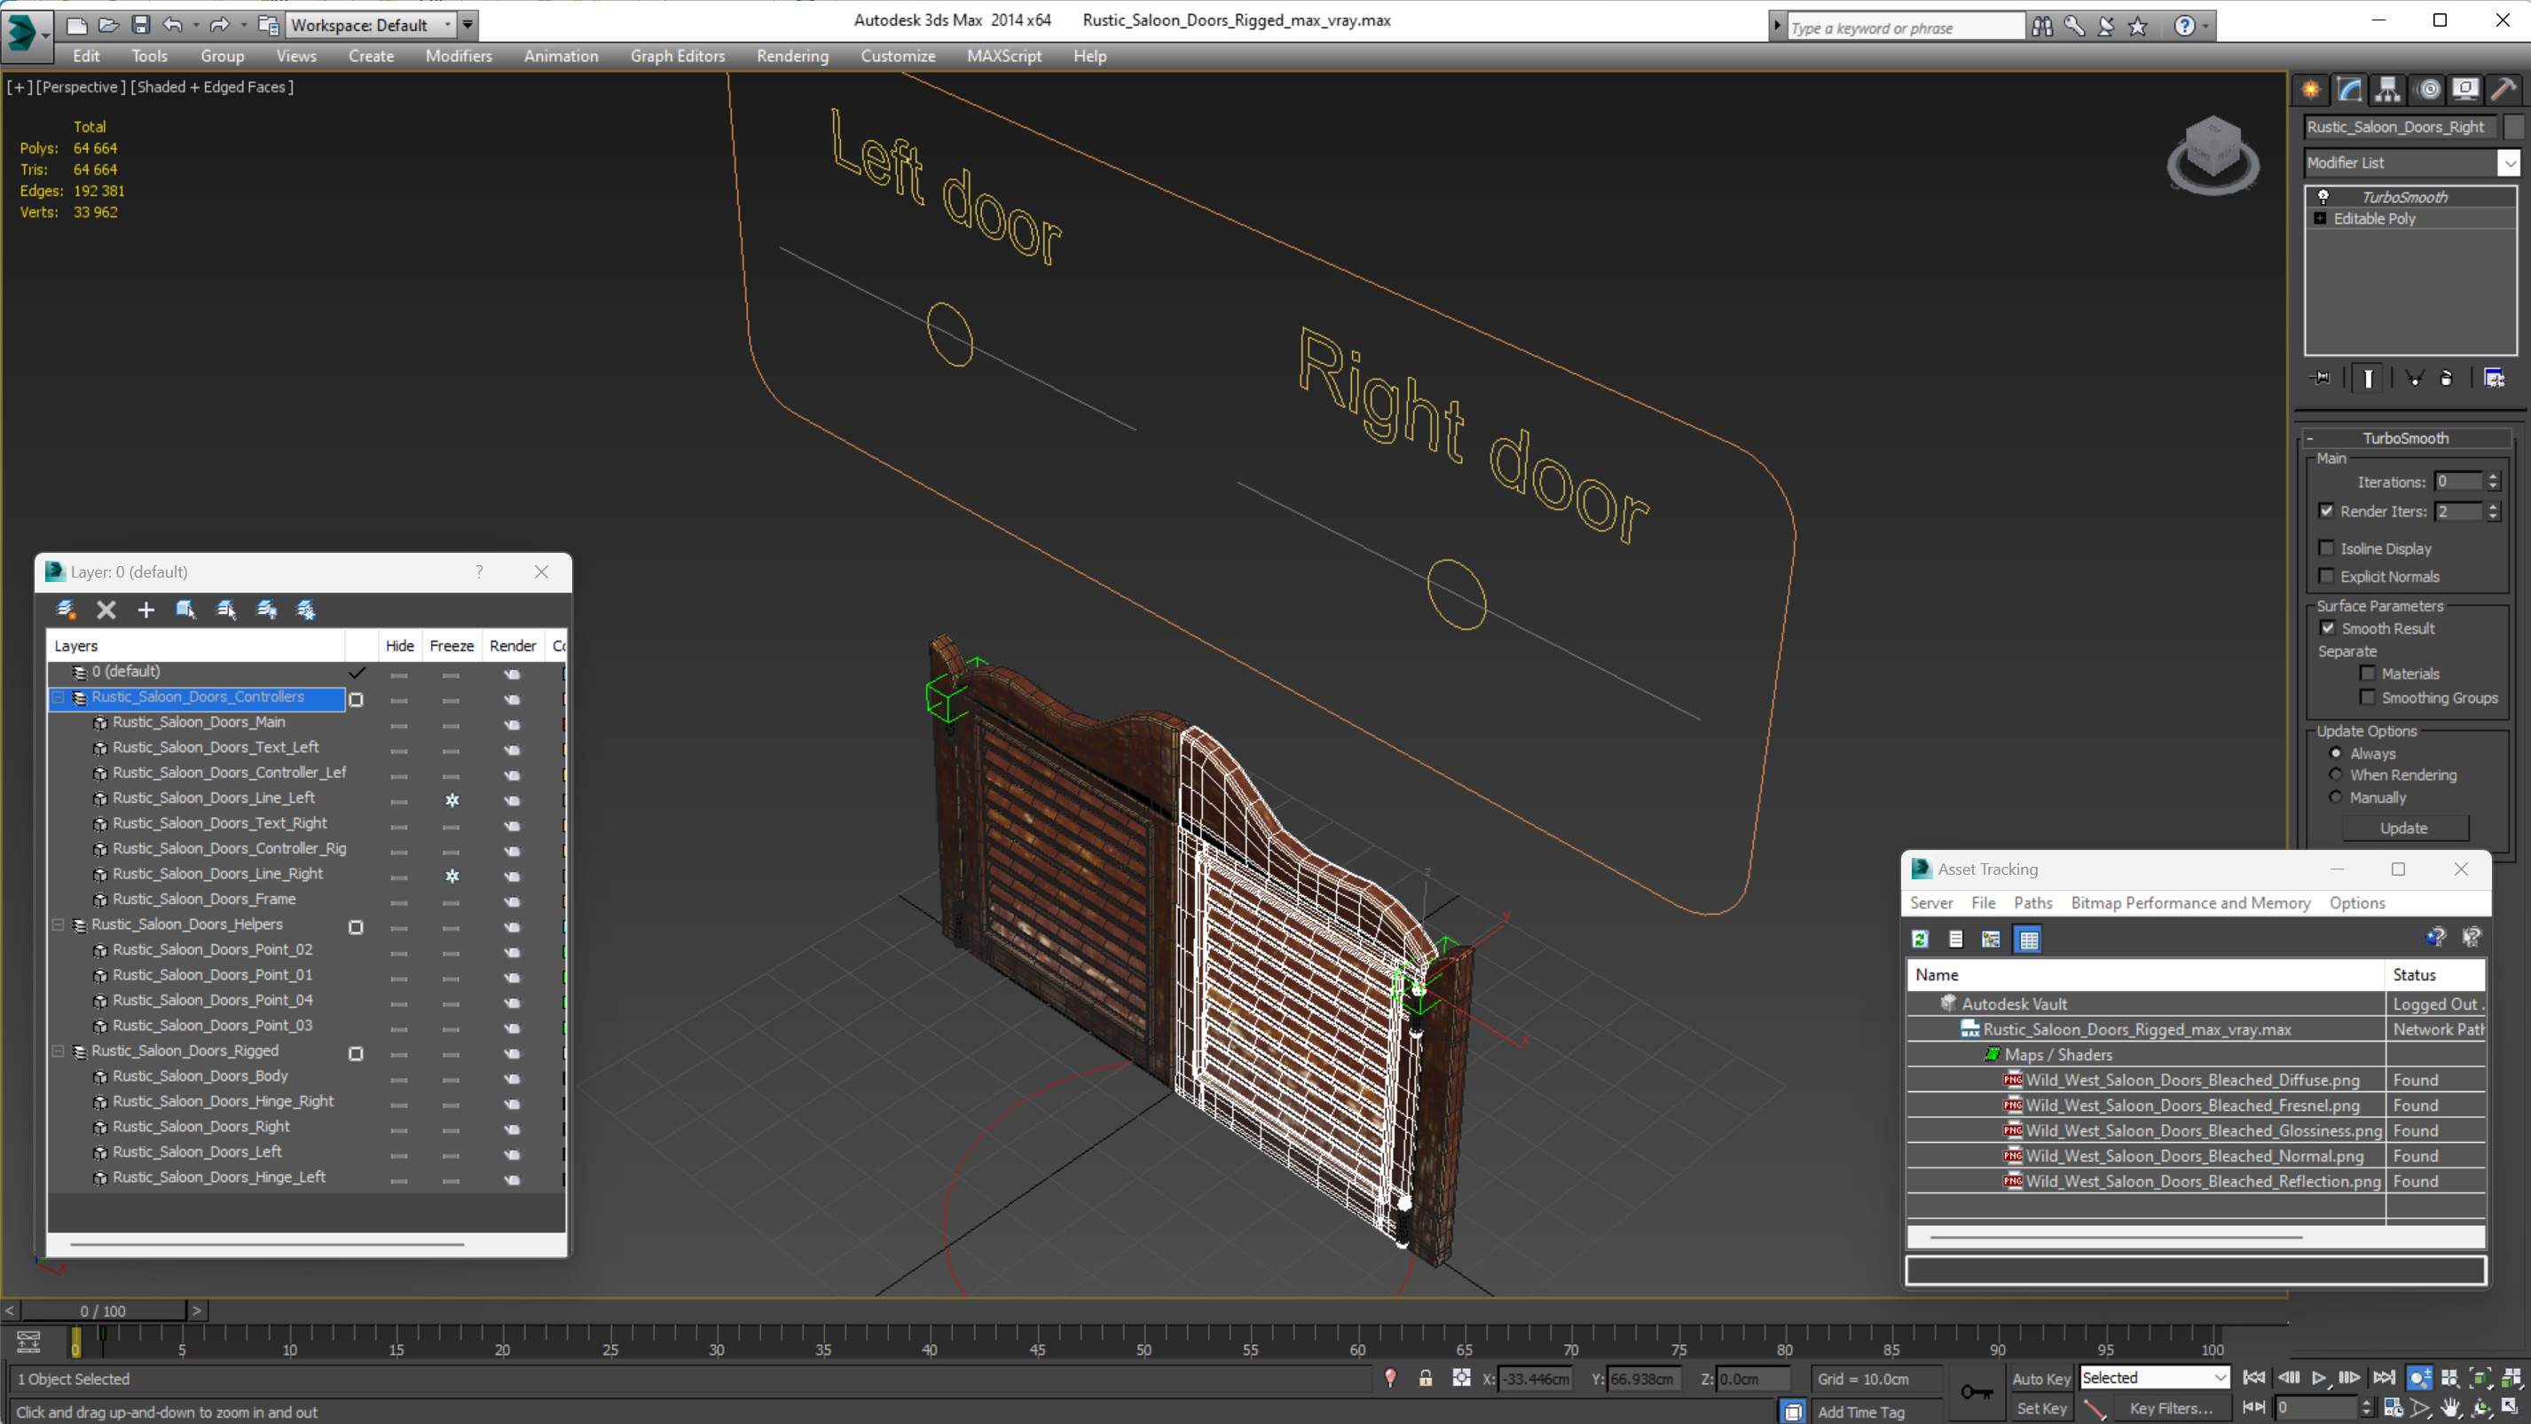Image resolution: width=2531 pixels, height=1424 pixels.
Task: Click Delete layer X icon in Layer dialog
Action: pyautogui.click(x=106, y=610)
